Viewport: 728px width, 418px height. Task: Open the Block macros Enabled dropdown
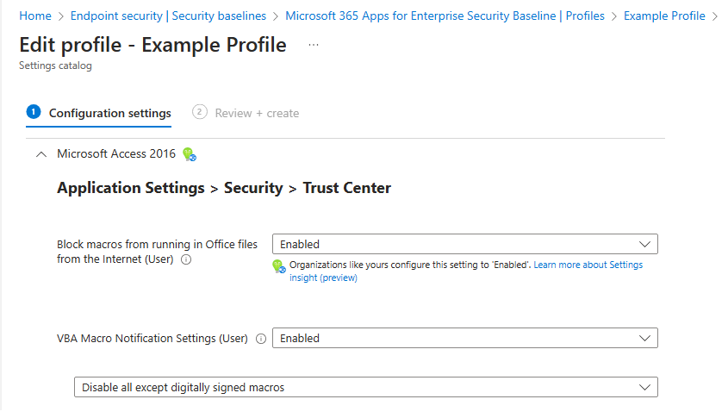(x=464, y=244)
